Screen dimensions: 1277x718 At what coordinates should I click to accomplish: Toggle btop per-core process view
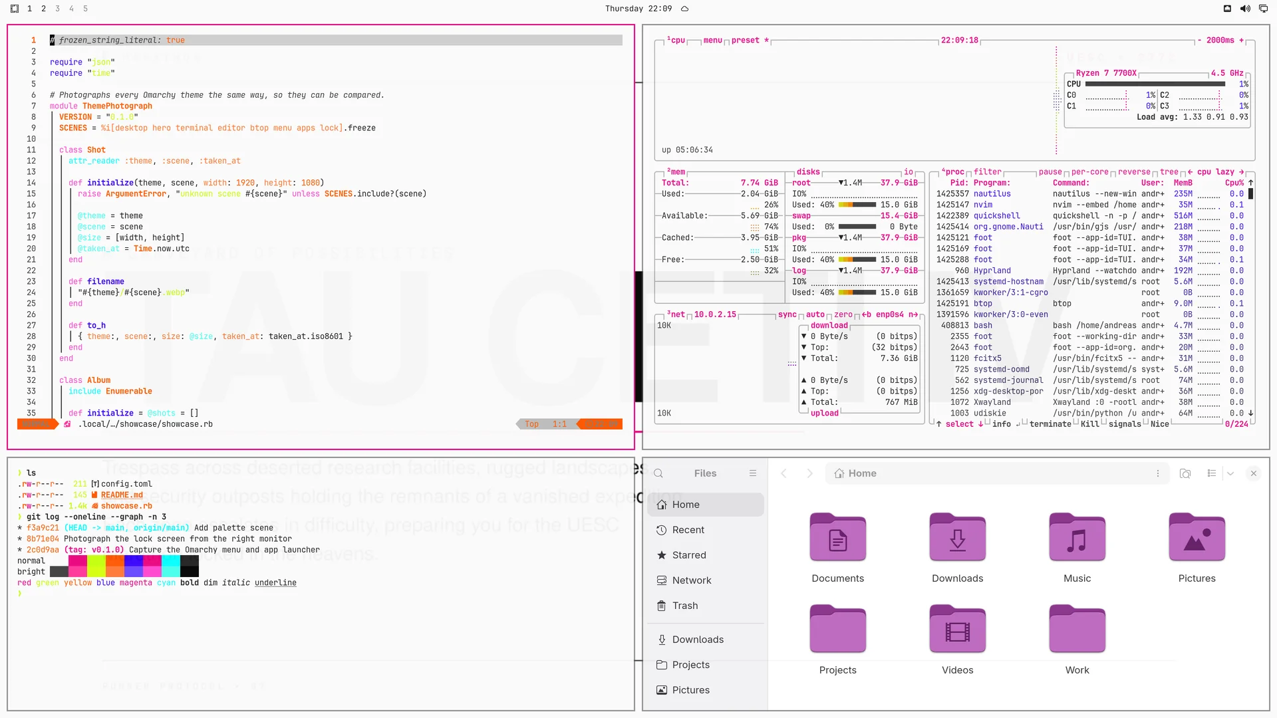1089,172
